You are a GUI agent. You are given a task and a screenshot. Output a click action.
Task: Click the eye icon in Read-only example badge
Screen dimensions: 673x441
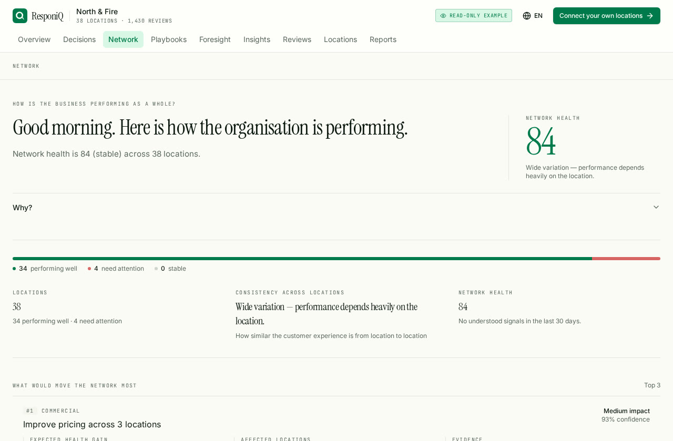click(443, 16)
